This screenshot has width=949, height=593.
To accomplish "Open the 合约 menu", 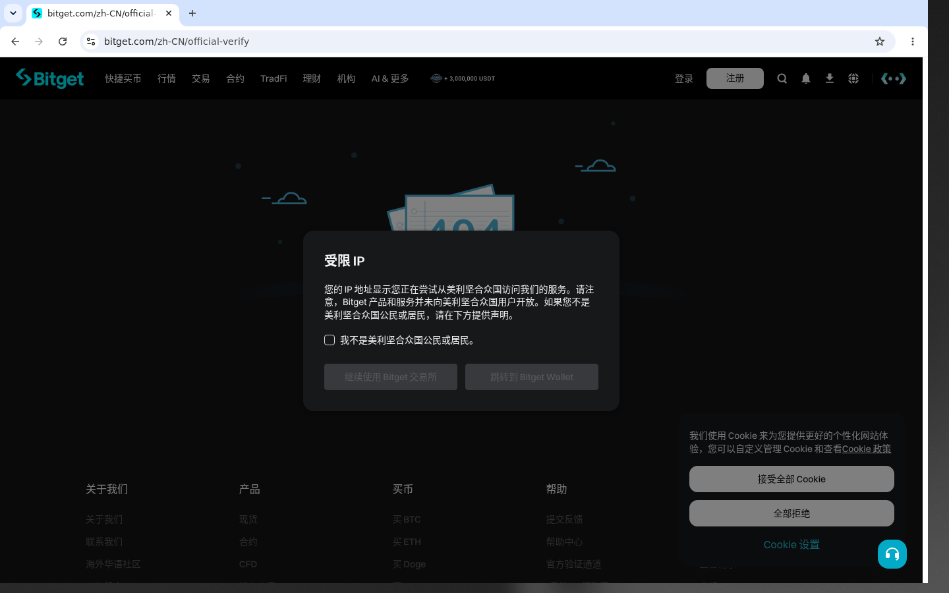I will click(235, 78).
